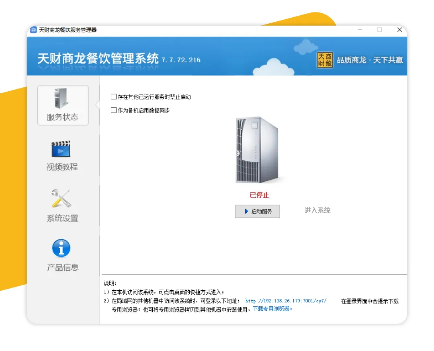Follow the 进入系统 link
Screen dimensions: 434x351
click(x=317, y=210)
